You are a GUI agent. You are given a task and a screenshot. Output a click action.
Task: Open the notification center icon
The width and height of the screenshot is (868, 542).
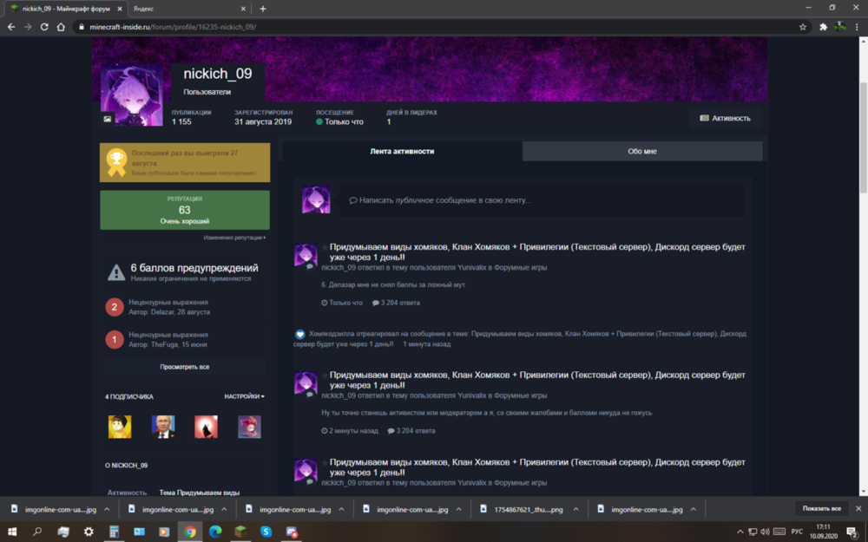coord(852,532)
